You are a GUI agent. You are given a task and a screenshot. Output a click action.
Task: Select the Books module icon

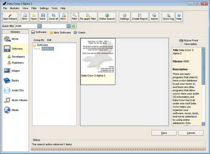(x=7, y=81)
